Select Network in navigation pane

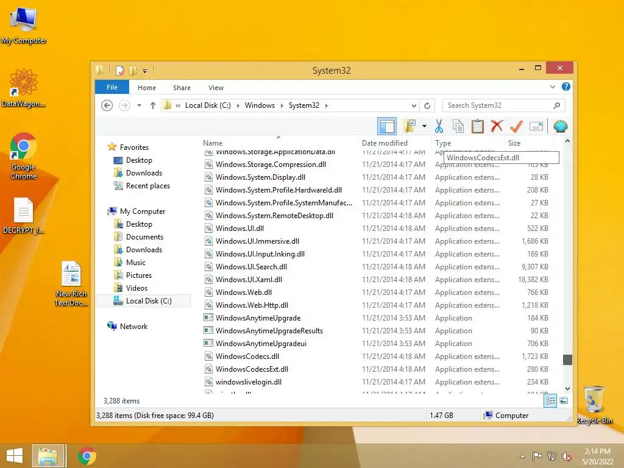[133, 327]
